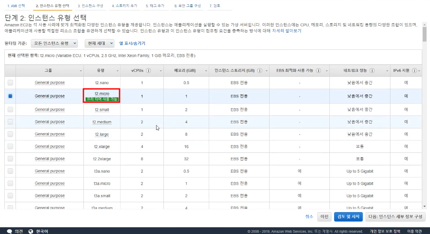
Task: Select the t3a.small row checkbox
Action: 10,195
